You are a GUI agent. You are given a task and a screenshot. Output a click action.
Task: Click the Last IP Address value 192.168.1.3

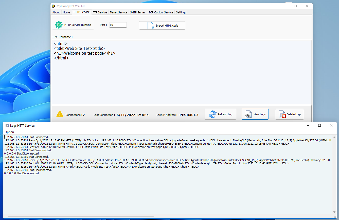pos(189,115)
